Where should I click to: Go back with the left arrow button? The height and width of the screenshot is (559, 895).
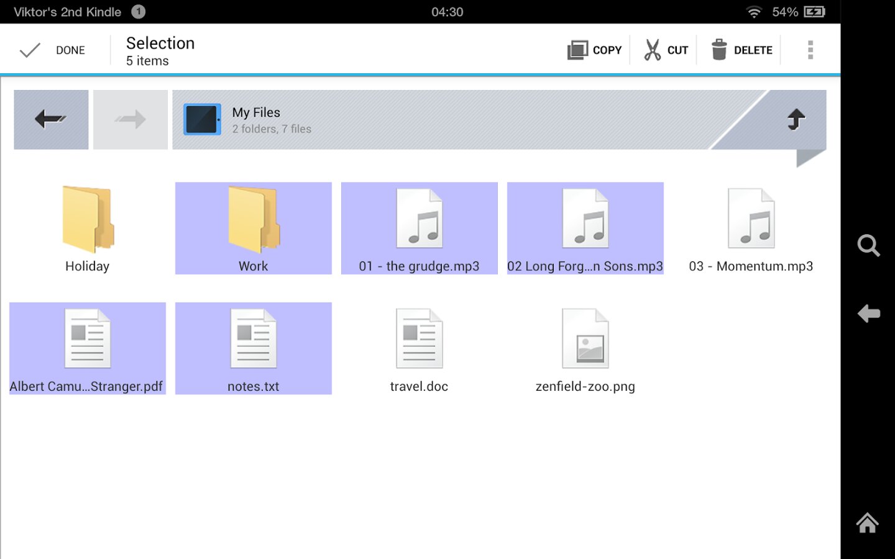coord(51,119)
